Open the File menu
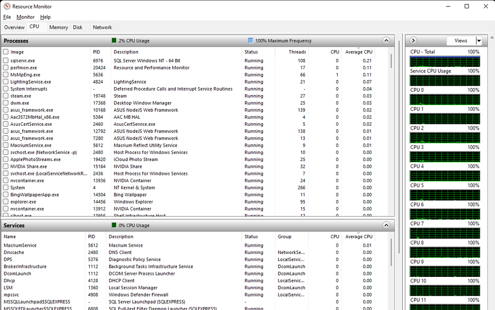Viewport: 495px width, 310px height. tap(7, 17)
